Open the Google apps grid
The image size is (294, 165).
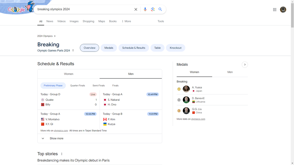[275, 9]
